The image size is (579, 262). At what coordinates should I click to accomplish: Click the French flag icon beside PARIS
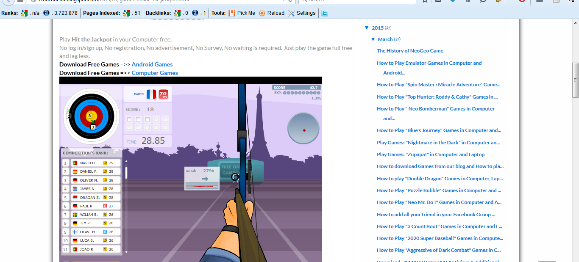pyautogui.click(x=151, y=94)
